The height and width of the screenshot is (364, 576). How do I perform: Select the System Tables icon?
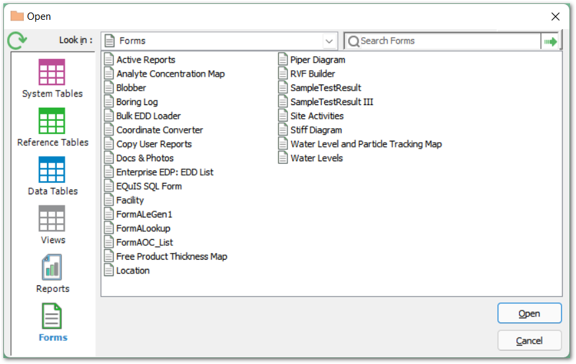click(52, 73)
